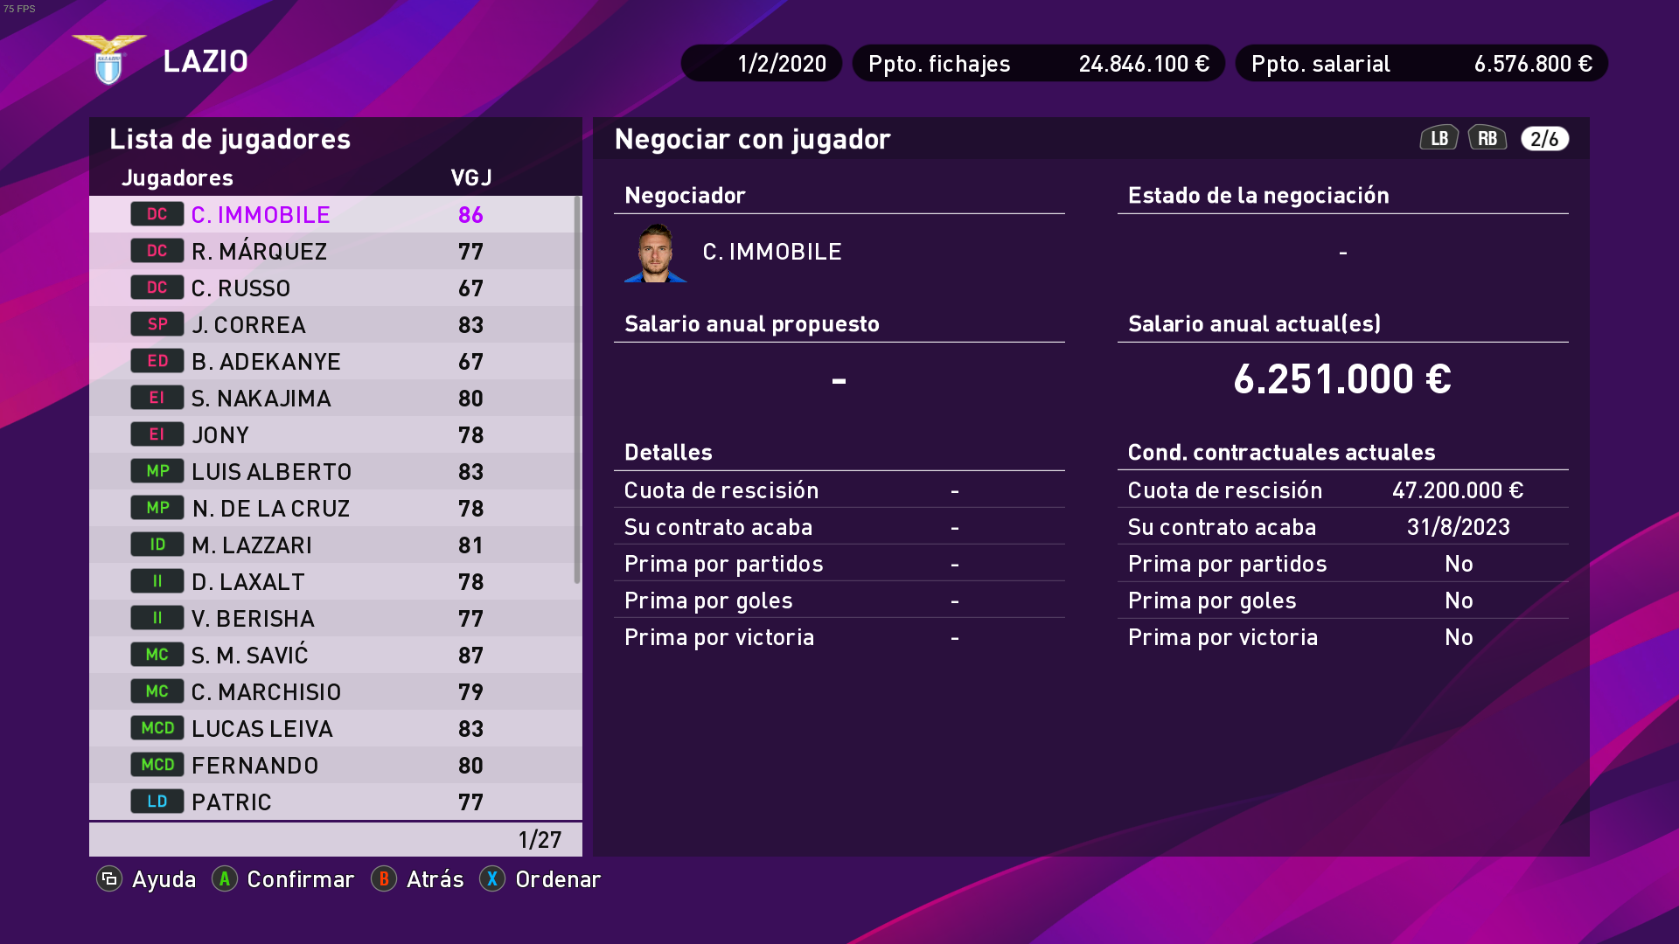Click C. Immobile's portrait thumbnail
The width and height of the screenshot is (1679, 944).
click(x=655, y=253)
